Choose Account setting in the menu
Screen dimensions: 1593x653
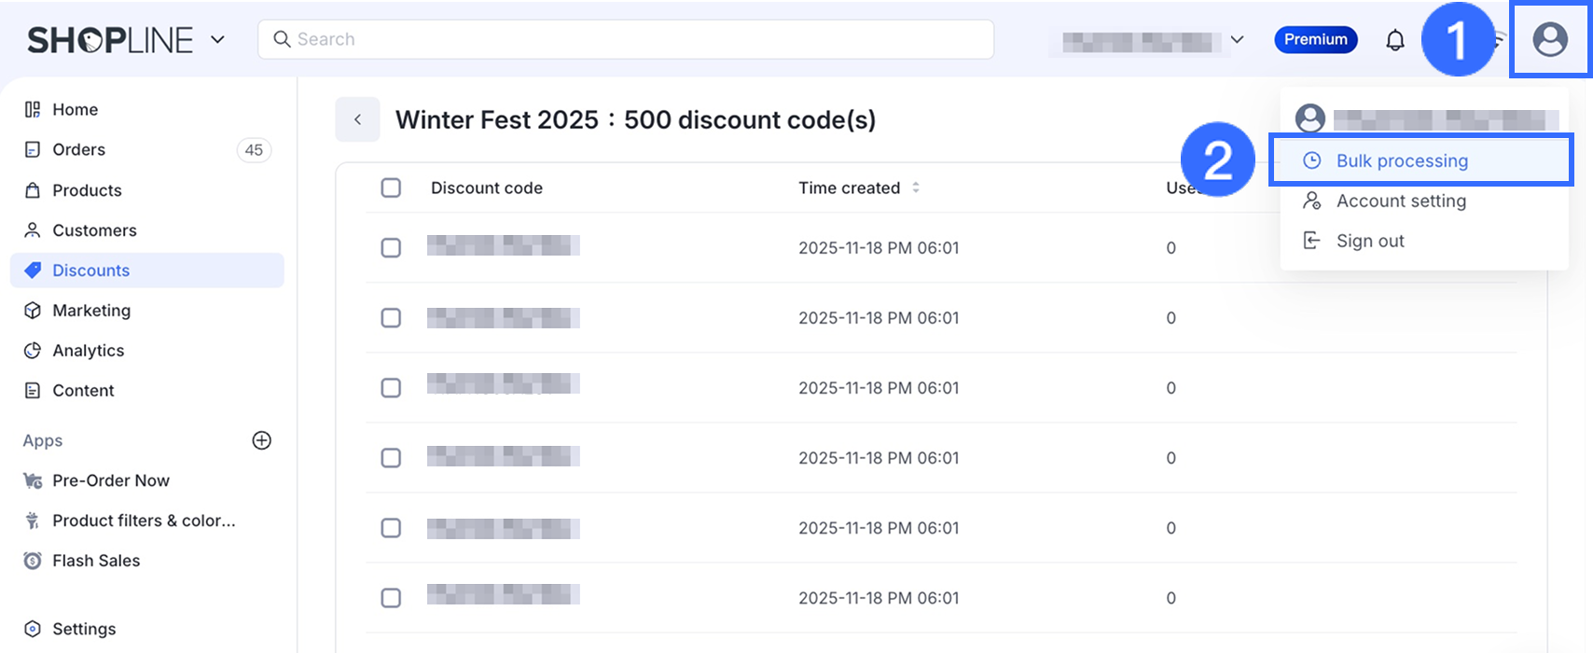tap(1401, 201)
